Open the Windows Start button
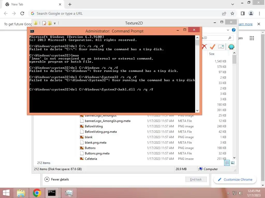This screenshot has width=265, height=198. [6, 193]
